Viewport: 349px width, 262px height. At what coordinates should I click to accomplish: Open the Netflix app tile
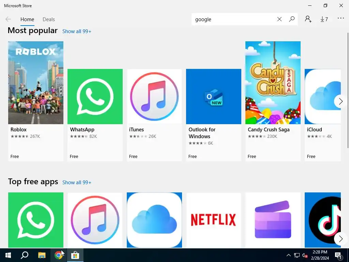(x=214, y=220)
